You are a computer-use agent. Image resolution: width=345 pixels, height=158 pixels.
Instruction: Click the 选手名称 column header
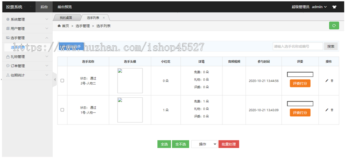[88, 61]
